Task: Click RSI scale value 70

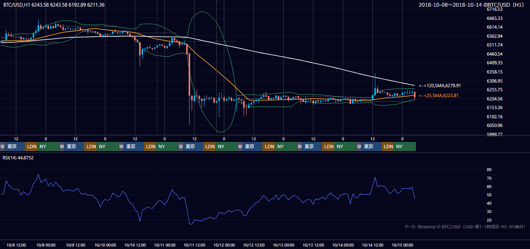Action: click(489, 178)
